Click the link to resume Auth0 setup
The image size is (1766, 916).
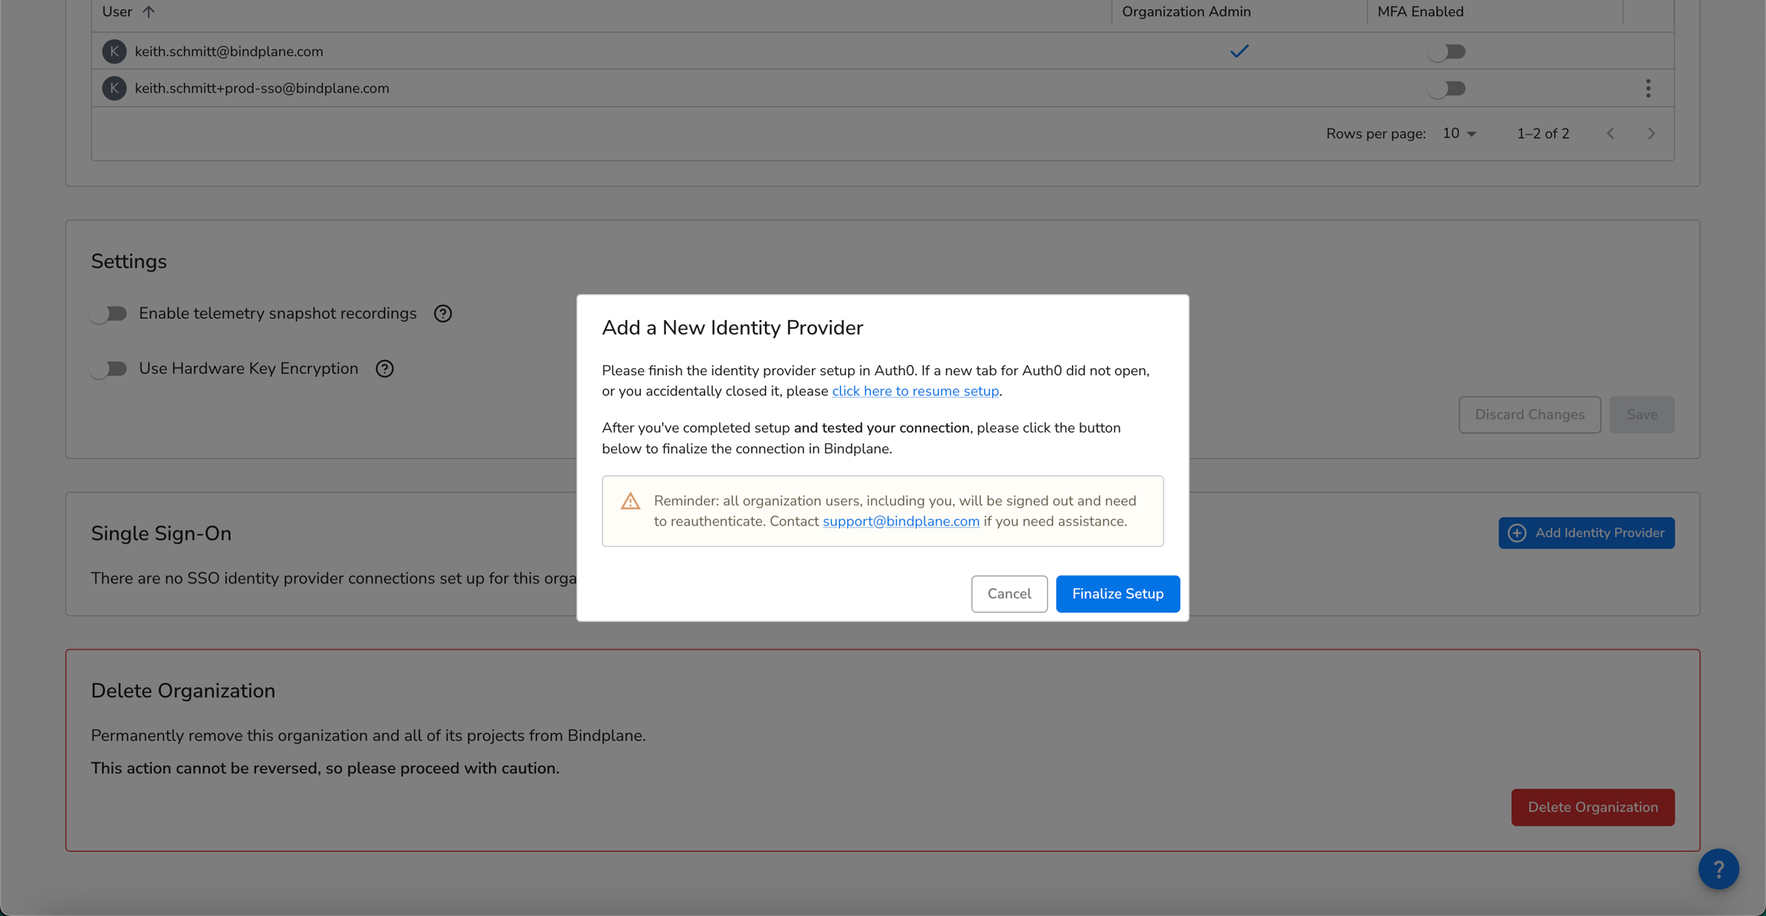pyautogui.click(x=915, y=391)
